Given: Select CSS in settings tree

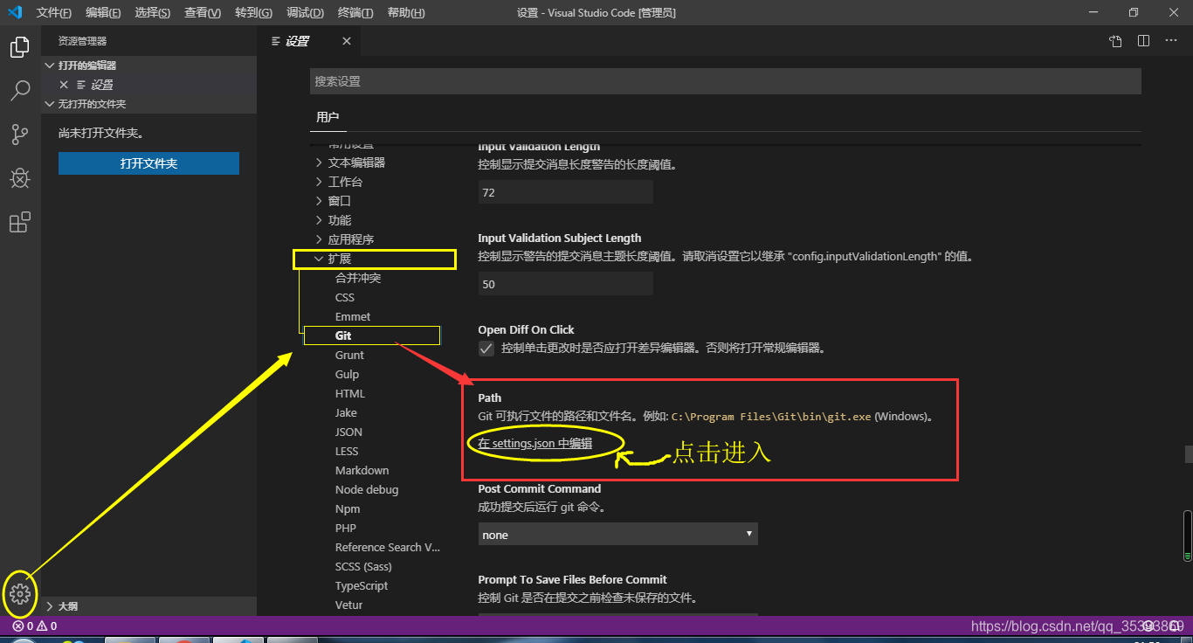Looking at the screenshot, I should coord(345,297).
